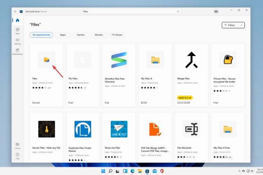Select the Apps filter tab
Viewport: 263px width, 175px height.
(63, 35)
